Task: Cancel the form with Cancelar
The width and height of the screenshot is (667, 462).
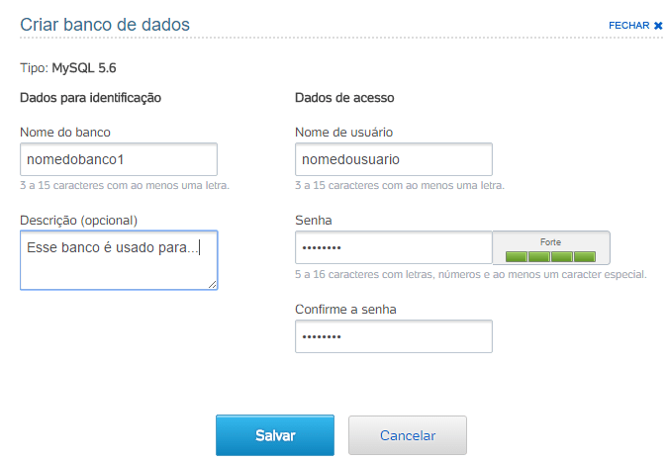Action: coord(408,435)
